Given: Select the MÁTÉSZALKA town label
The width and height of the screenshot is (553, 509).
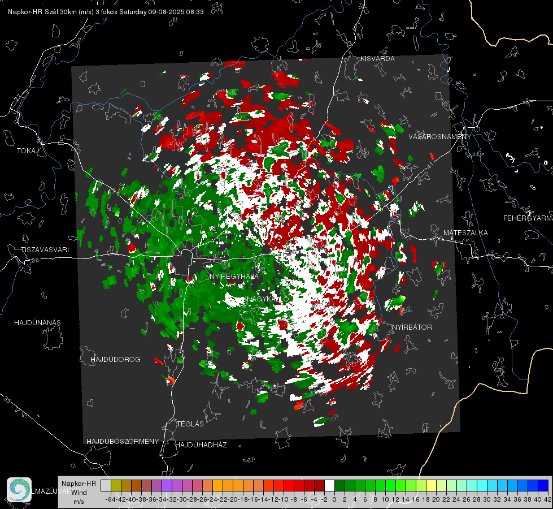Looking at the screenshot, I should tap(465, 233).
